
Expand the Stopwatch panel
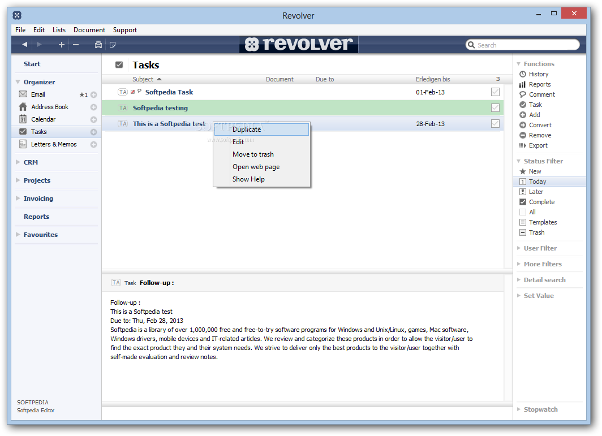[x=519, y=409]
